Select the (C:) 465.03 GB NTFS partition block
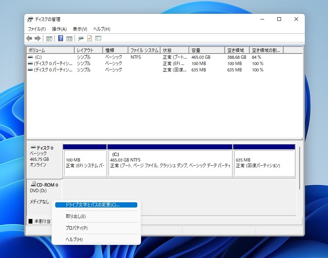 coord(170,160)
